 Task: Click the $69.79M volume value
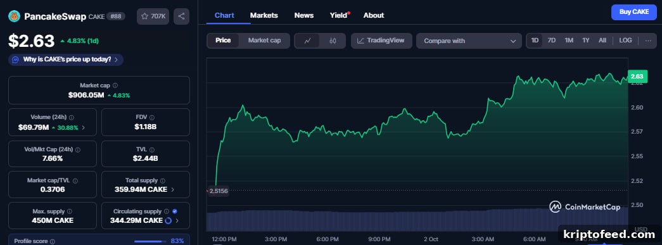click(x=34, y=127)
